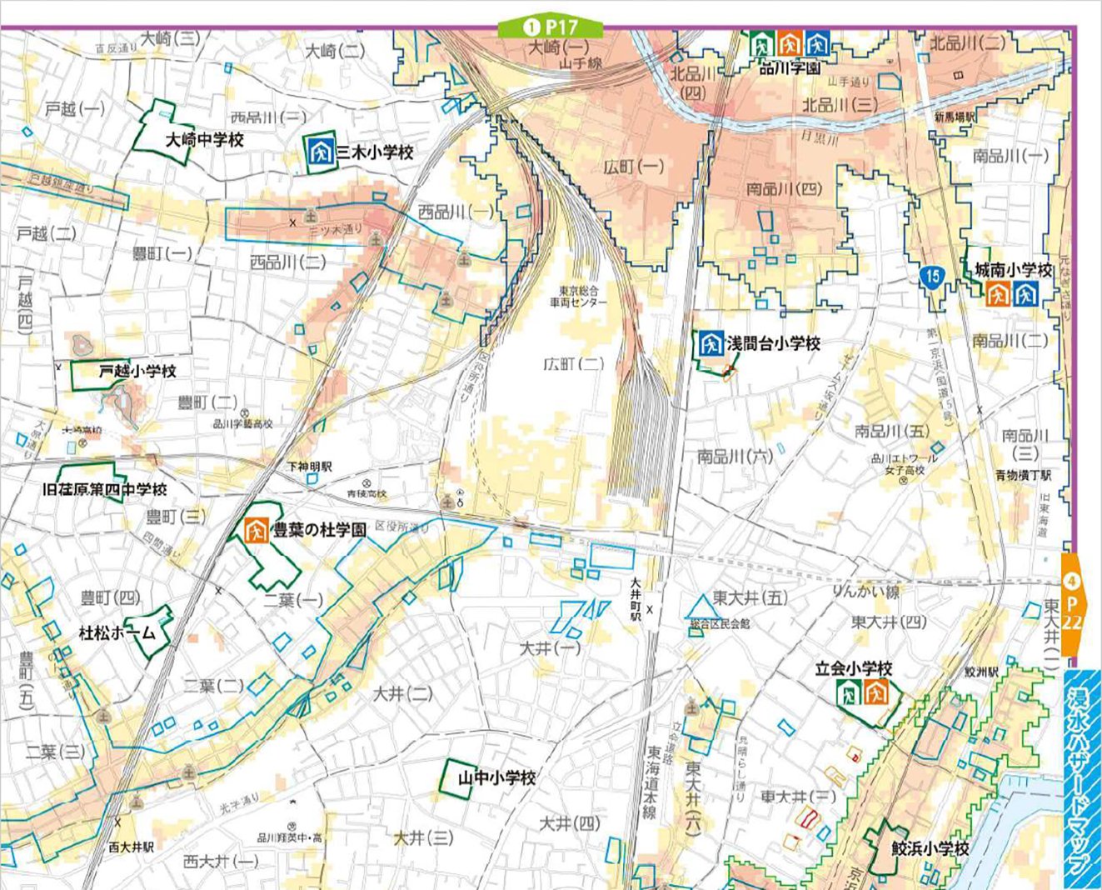Click the 南品川(六) district label
This screenshot has width=1102, height=890.
(735, 456)
